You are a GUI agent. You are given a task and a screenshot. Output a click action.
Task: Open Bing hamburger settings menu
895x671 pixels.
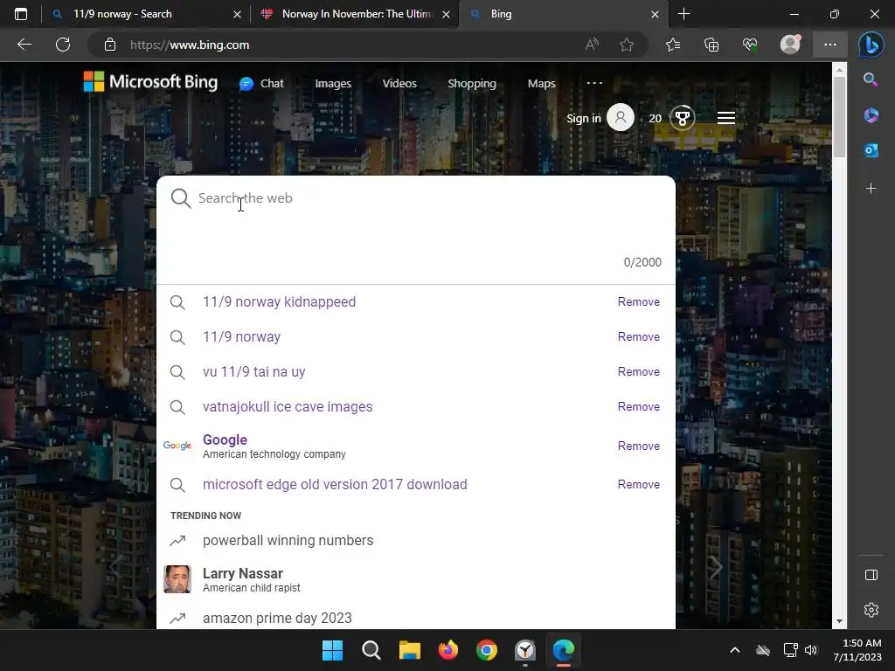pyautogui.click(x=726, y=118)
